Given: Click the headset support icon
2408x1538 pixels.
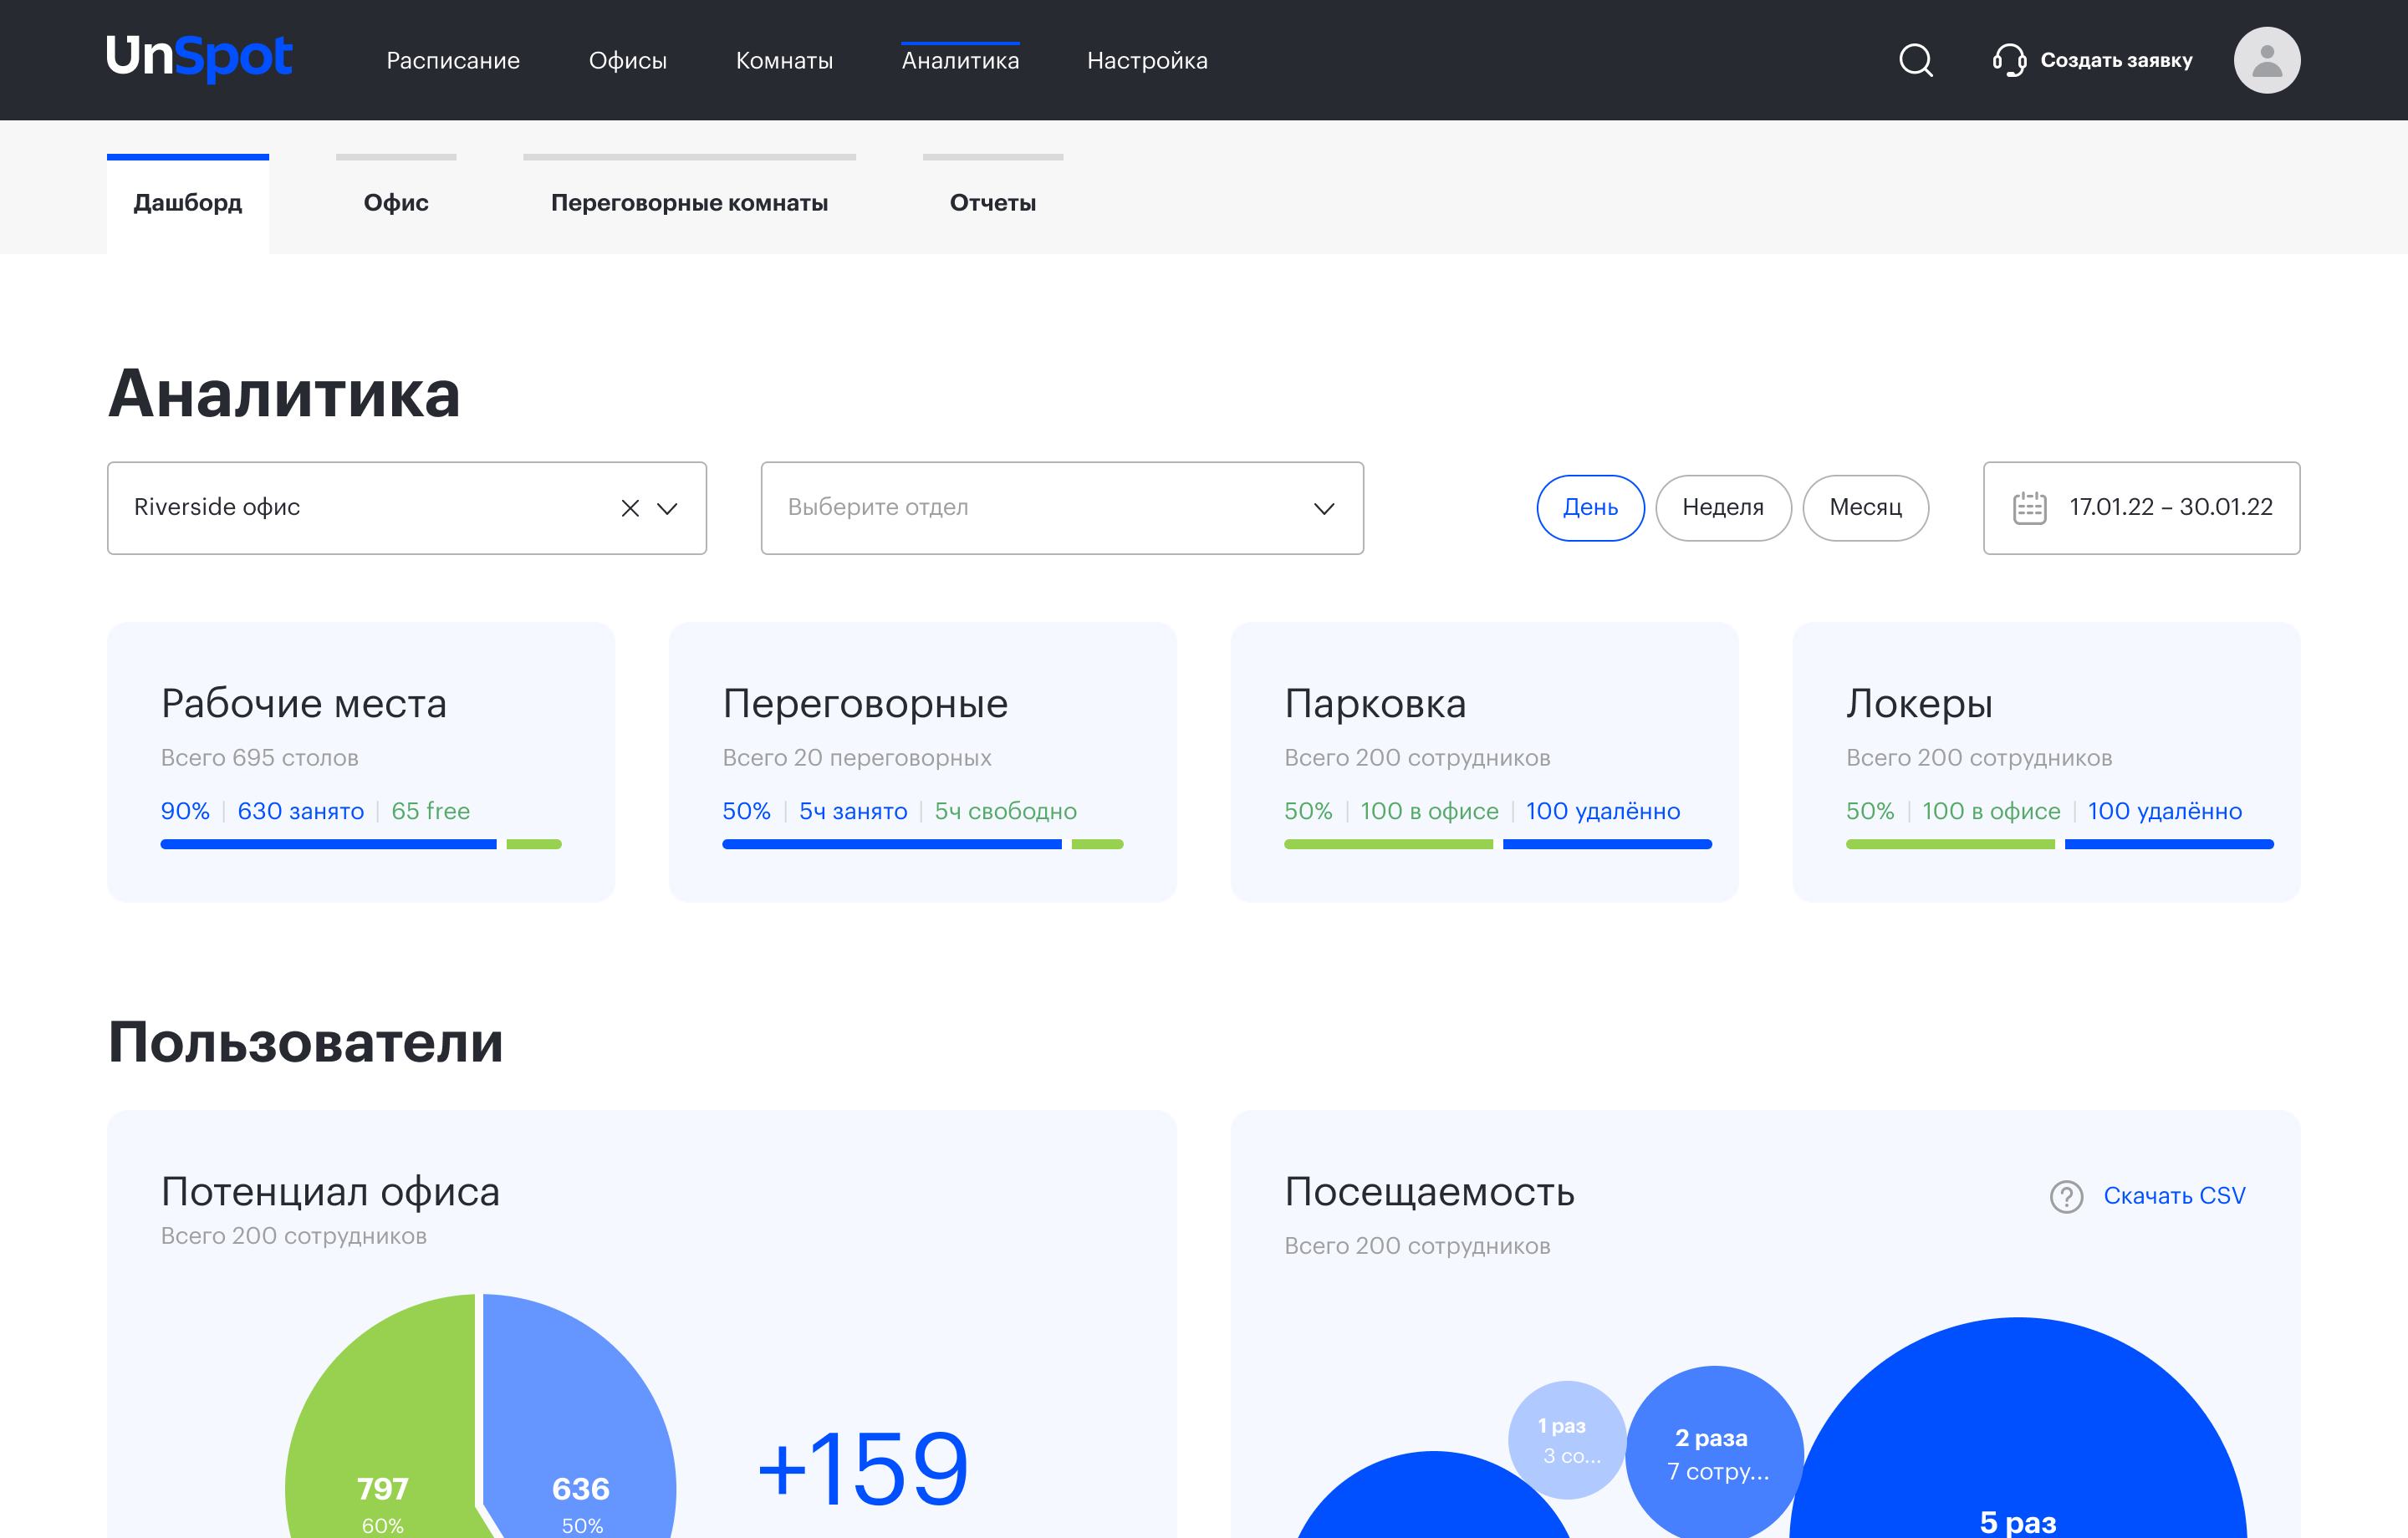Looking at the screenshot, I should click(2009, 60).
